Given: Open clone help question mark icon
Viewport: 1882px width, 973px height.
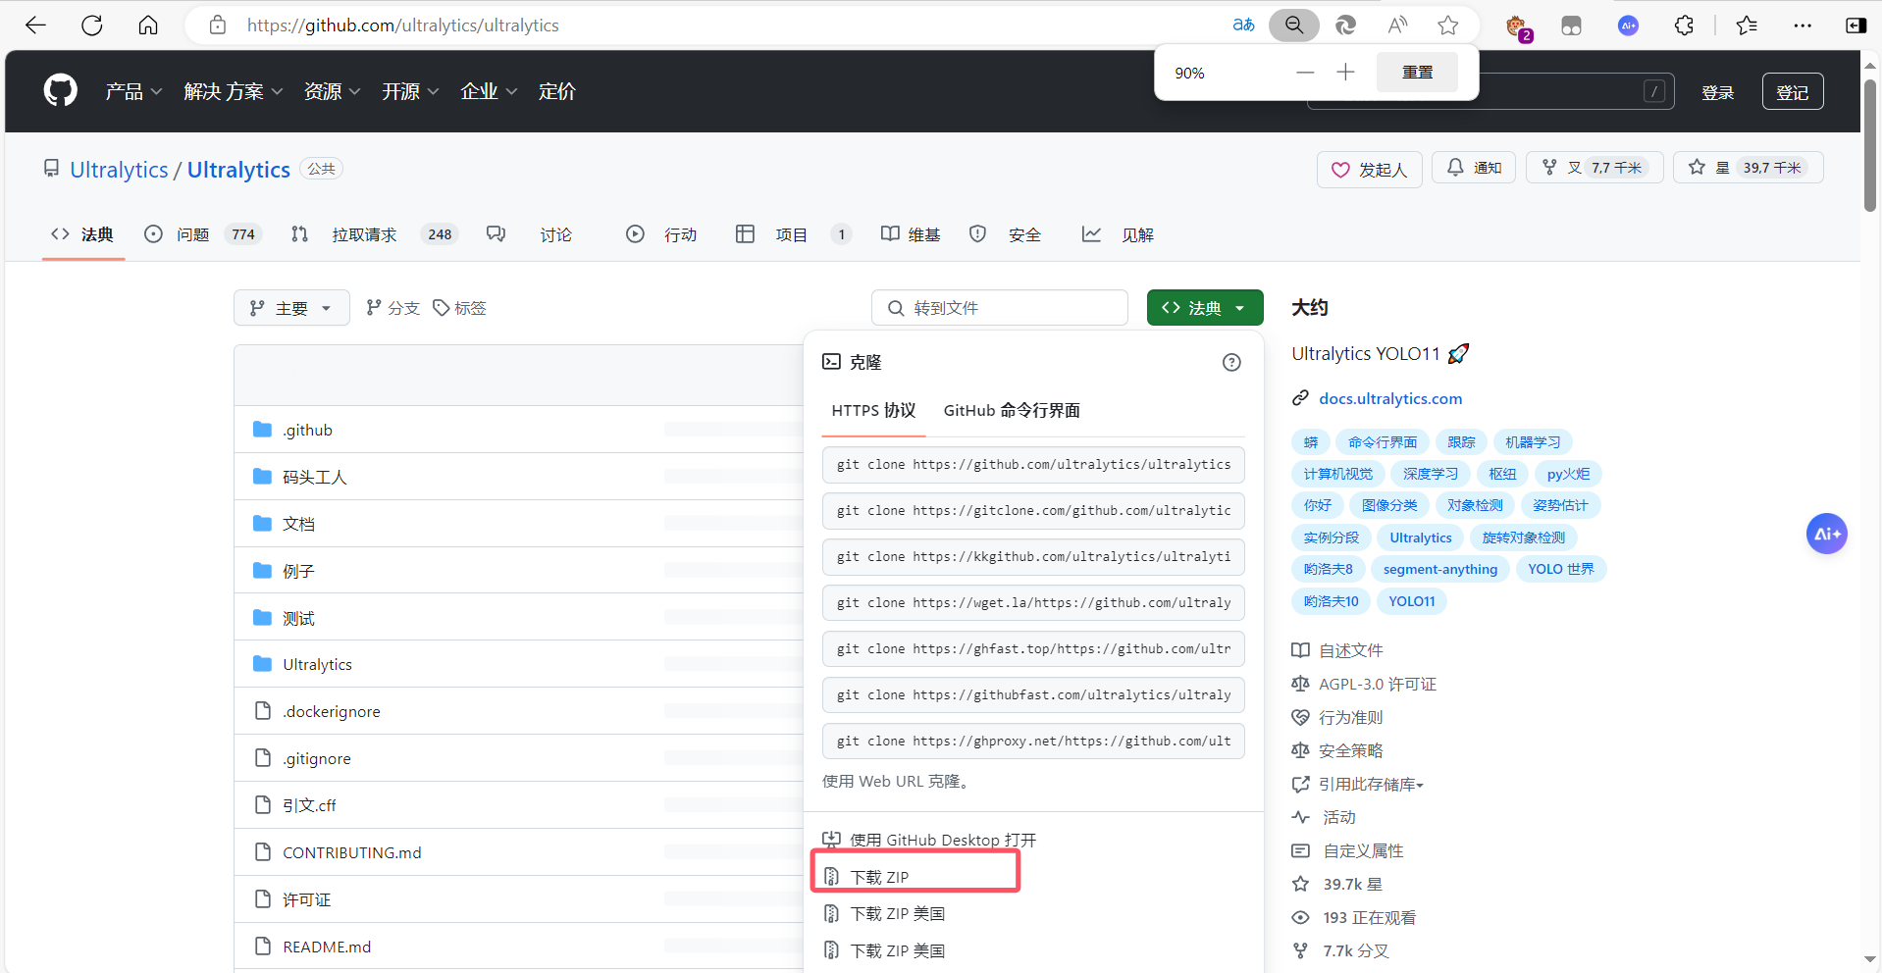Looking at the screenshot, I should 1231,363.
